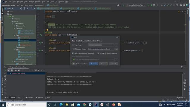
Task: Start debugging with the bug icon
Action: pyautogui.click(x=151, y=5)
